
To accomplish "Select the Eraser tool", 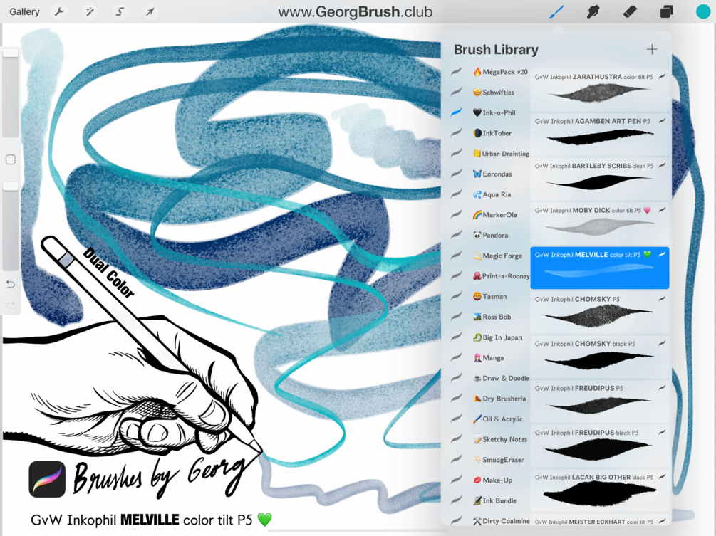I will (630, 12).
